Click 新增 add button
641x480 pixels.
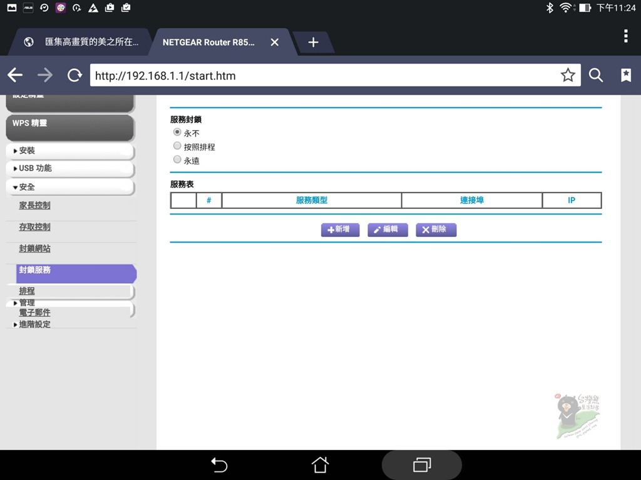pyautogui.click(x=340, y=230)
